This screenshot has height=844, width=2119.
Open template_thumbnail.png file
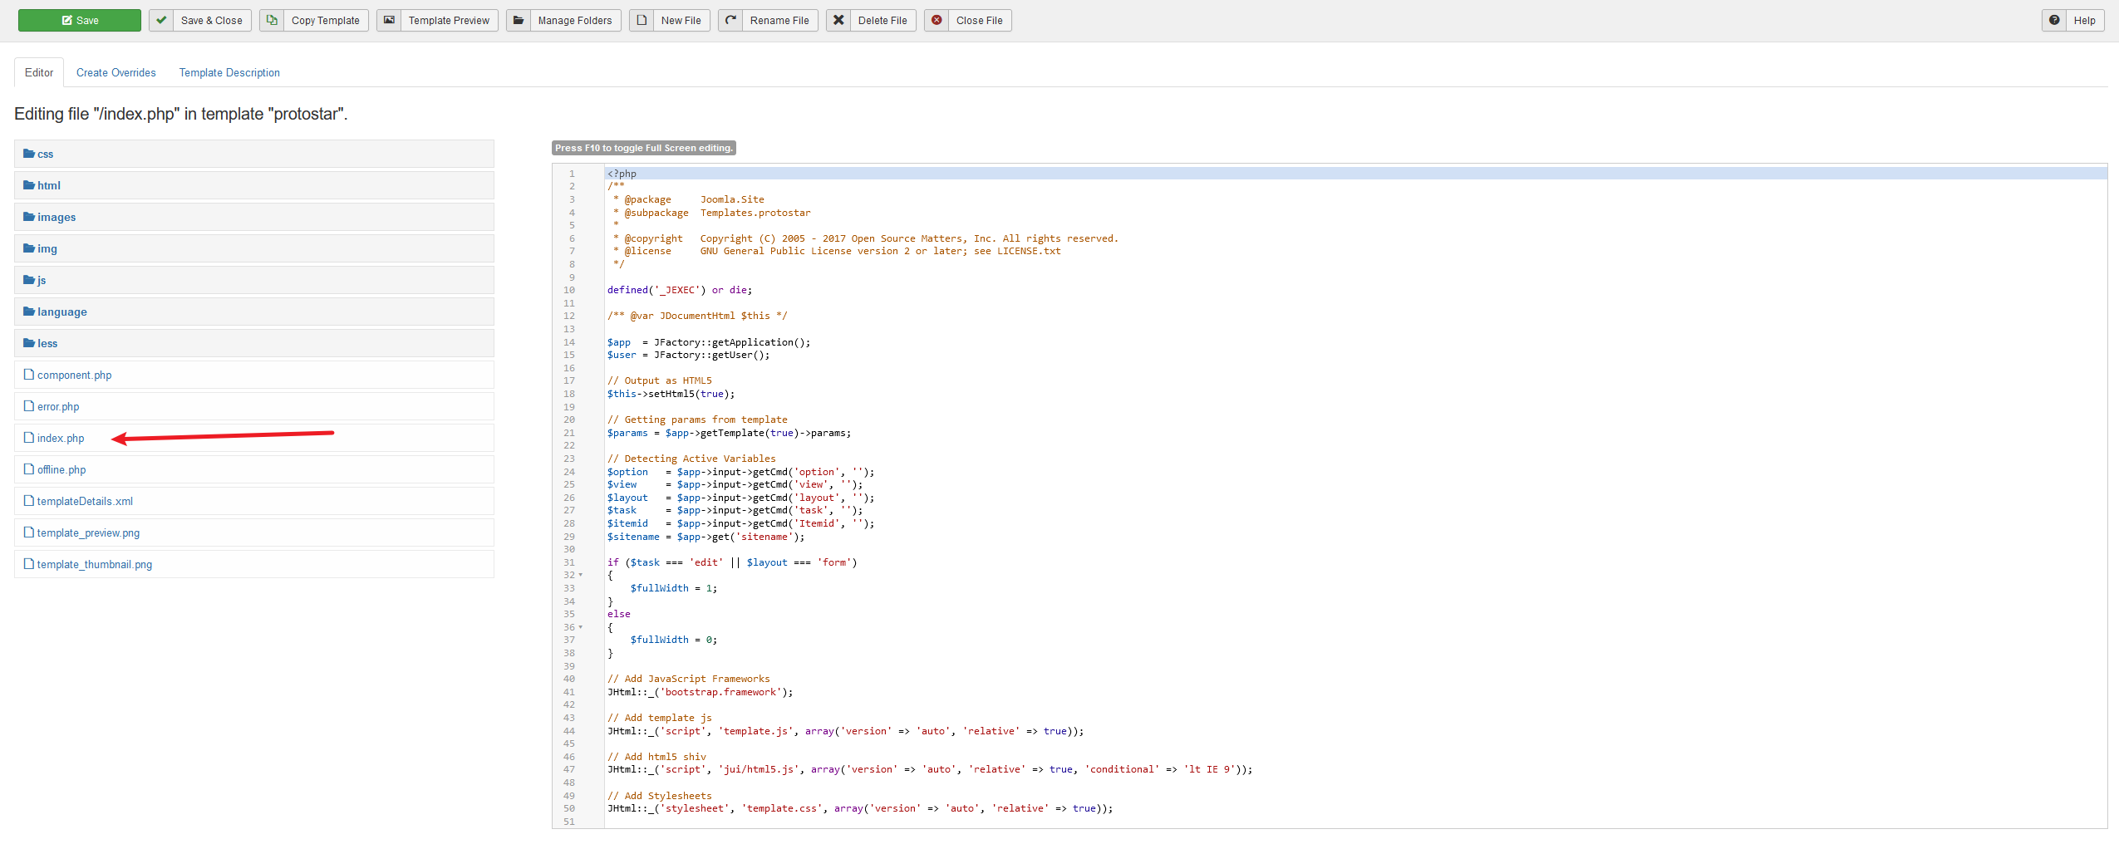click(x=254, y=564)
